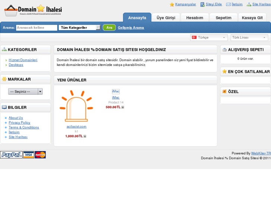
Task: Open the Privacy Policy link
Action: pos(19,123)
